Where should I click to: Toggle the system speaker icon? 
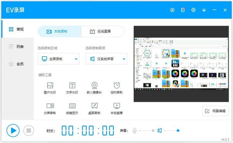coord(160,131)
